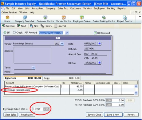The height and width of the screenshot is (120, 142).
Task: Open the Employee Centre
Action: click(x=82, y=19)
